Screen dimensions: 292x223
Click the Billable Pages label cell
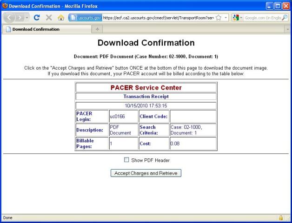click(x=92, y=144)
